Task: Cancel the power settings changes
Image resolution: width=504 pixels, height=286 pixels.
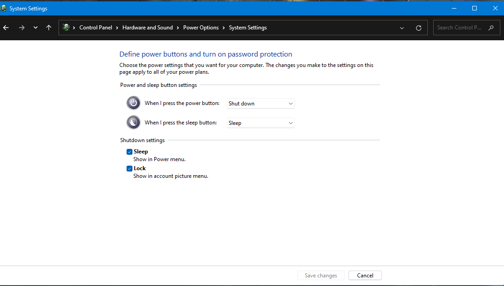Action: (365, 276)
